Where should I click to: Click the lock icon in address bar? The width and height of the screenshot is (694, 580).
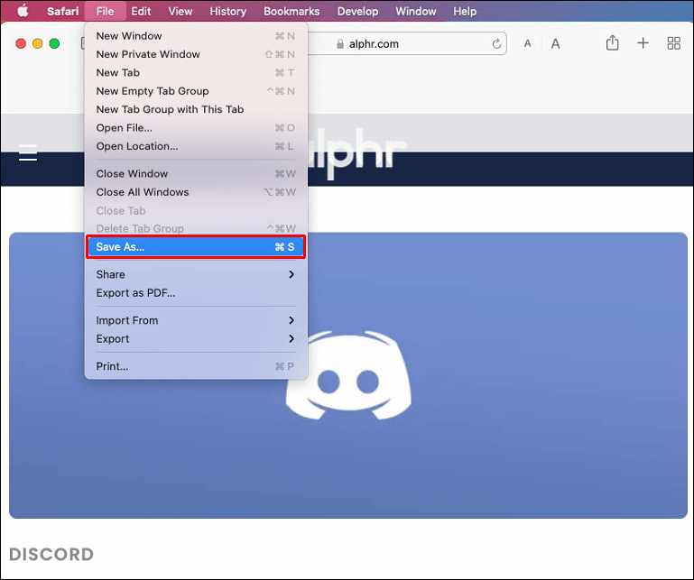(340, 44)
